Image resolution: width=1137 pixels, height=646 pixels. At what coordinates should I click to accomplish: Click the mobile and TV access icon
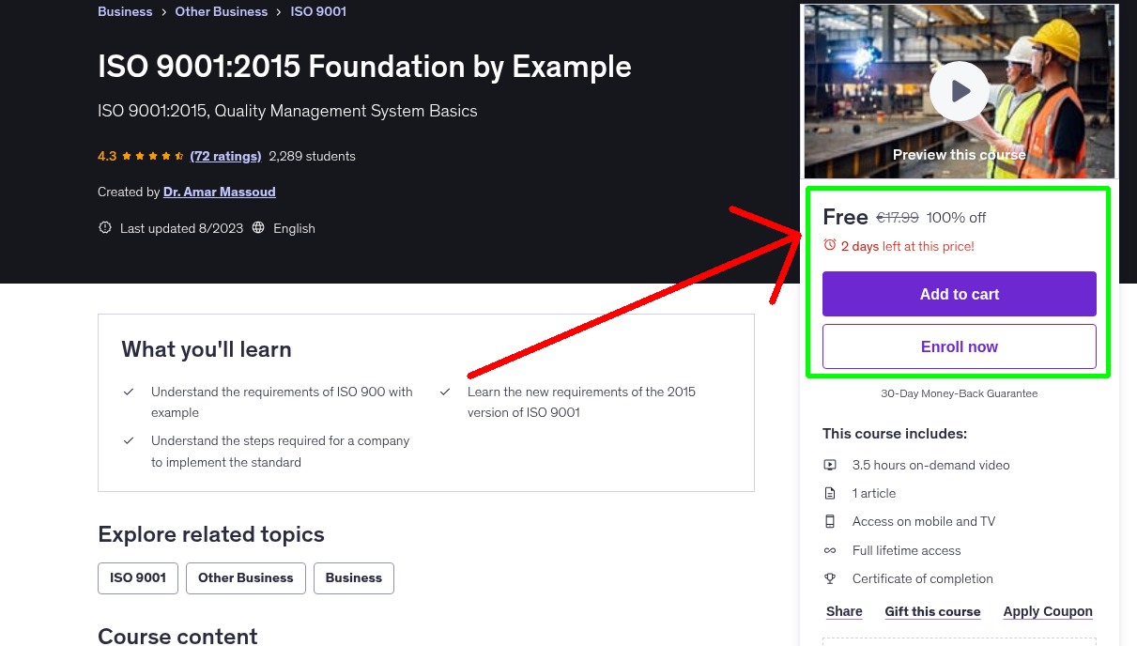pos(830,521)
